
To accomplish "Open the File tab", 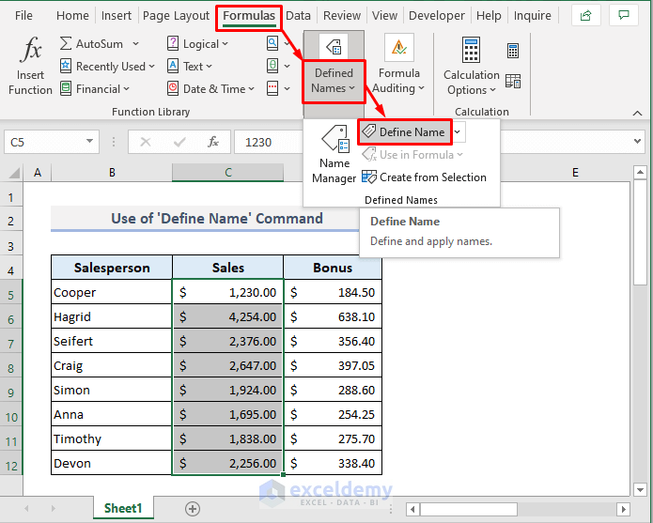I will point(23,15).
